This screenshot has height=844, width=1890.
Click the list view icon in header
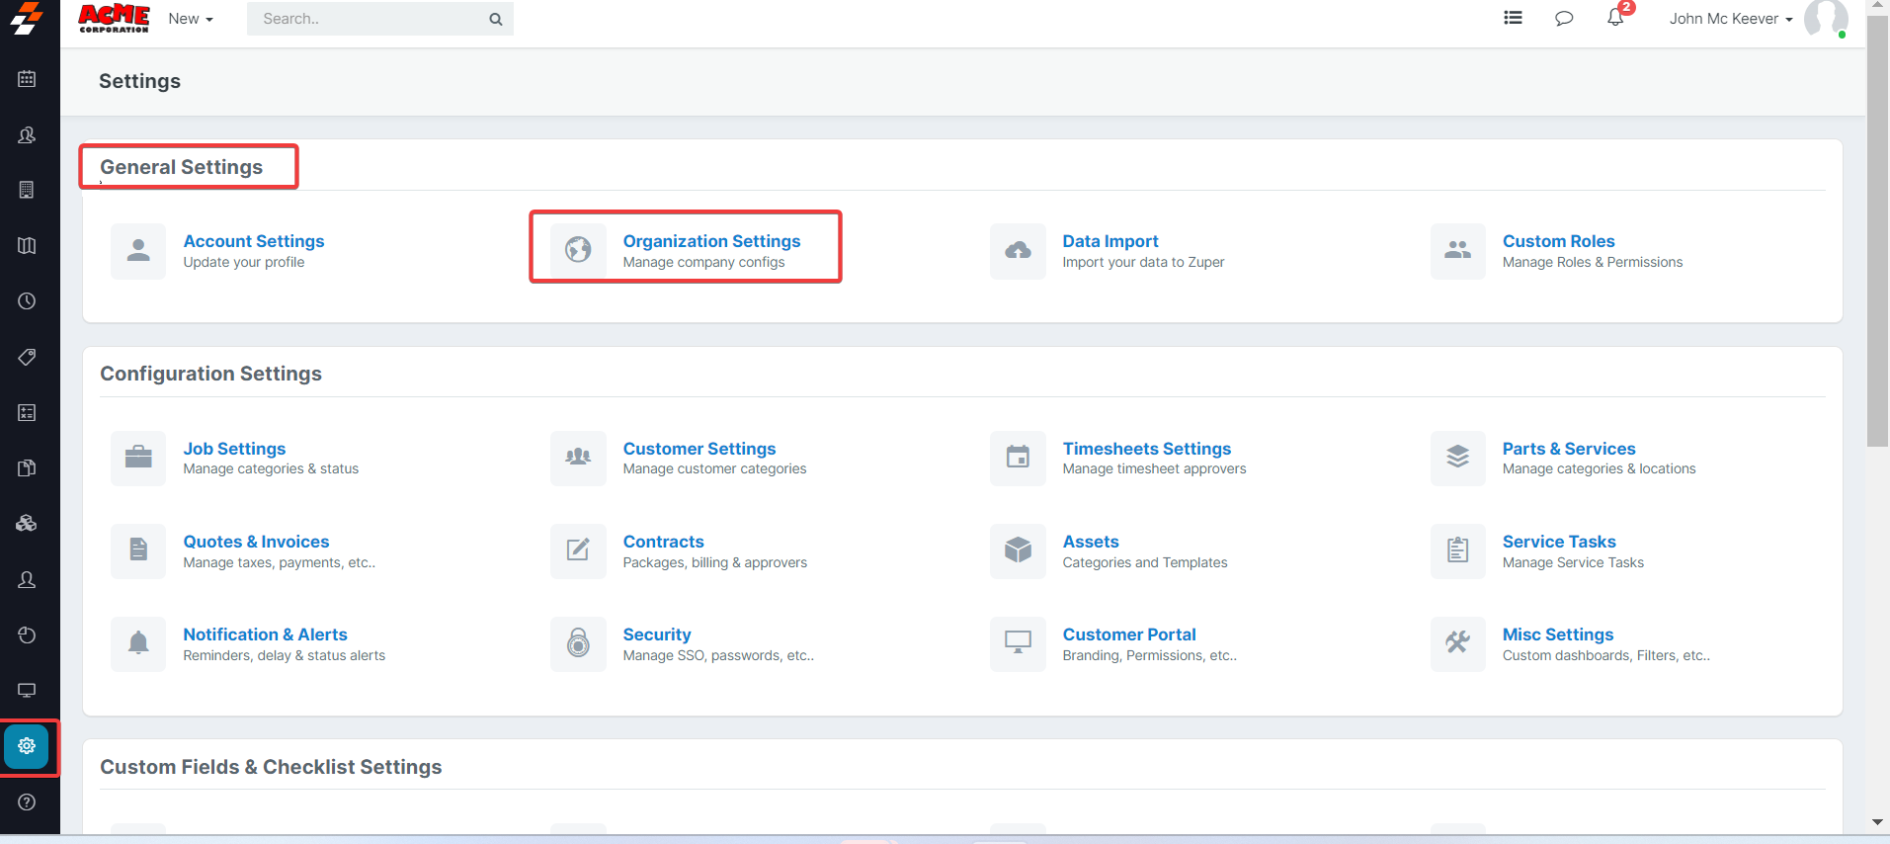(x=1513, y=18)
